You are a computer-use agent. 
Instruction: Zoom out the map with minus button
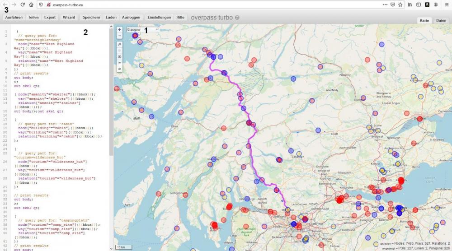pyautogui.click(x=119, y=35)
